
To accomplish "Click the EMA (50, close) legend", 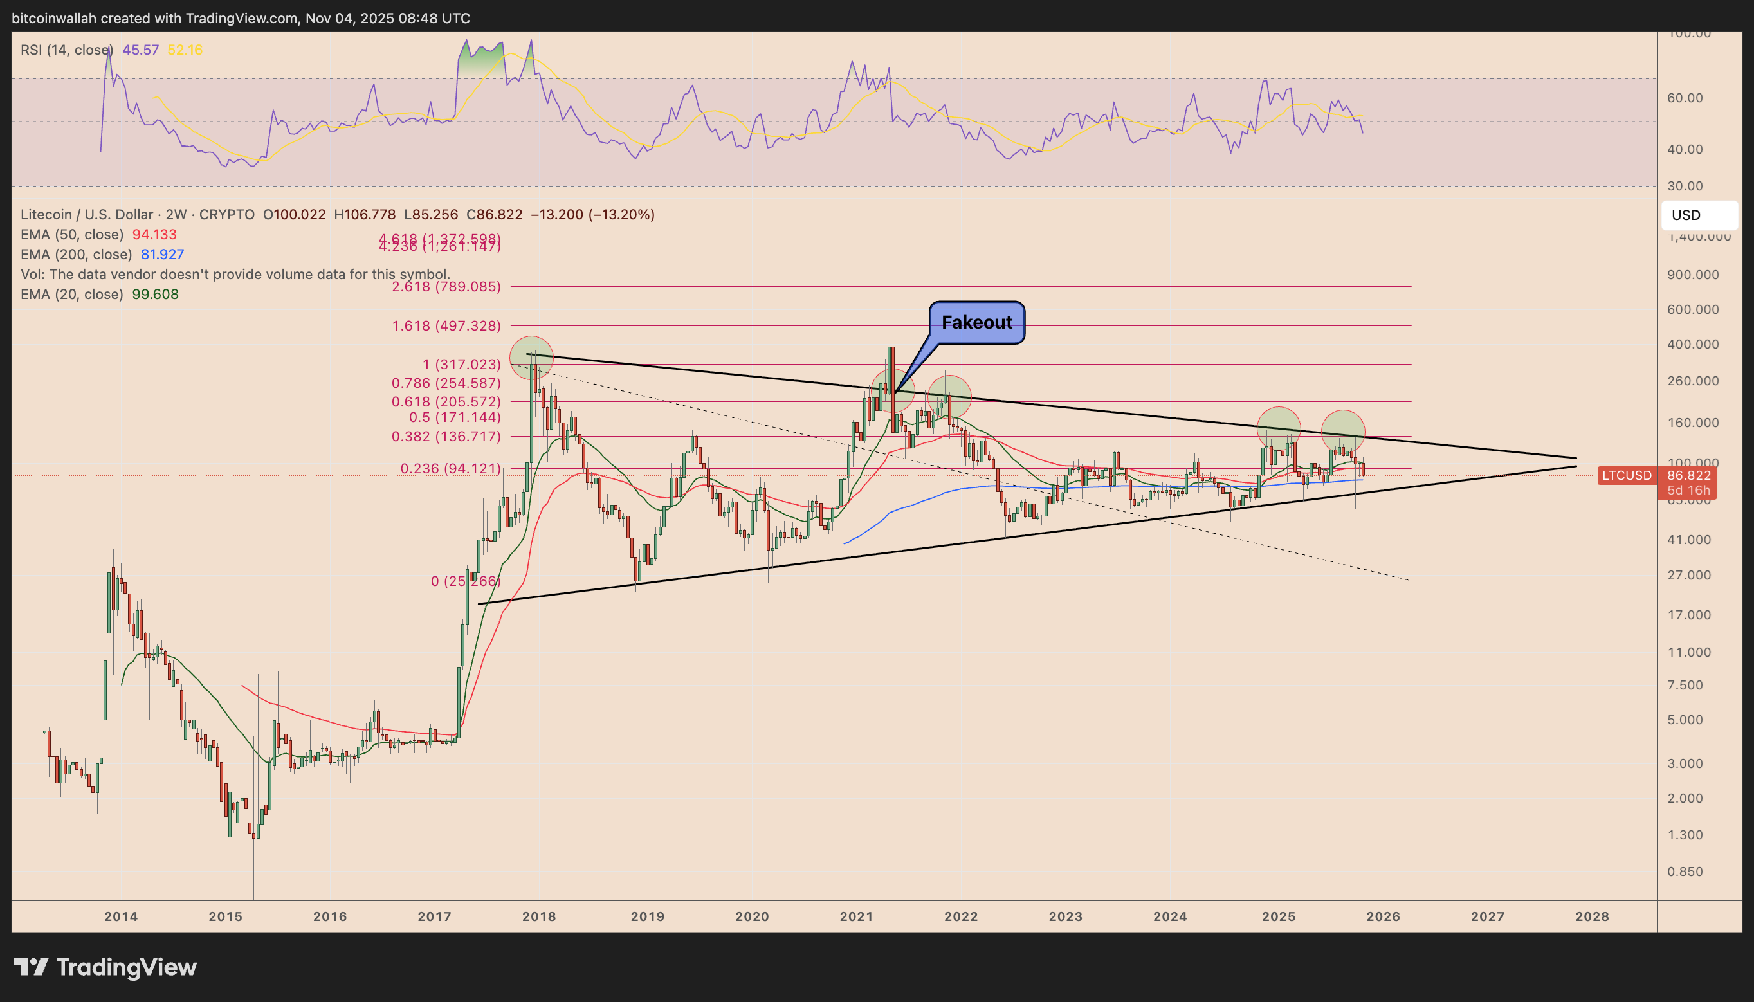I will click(x=71, y=235).
